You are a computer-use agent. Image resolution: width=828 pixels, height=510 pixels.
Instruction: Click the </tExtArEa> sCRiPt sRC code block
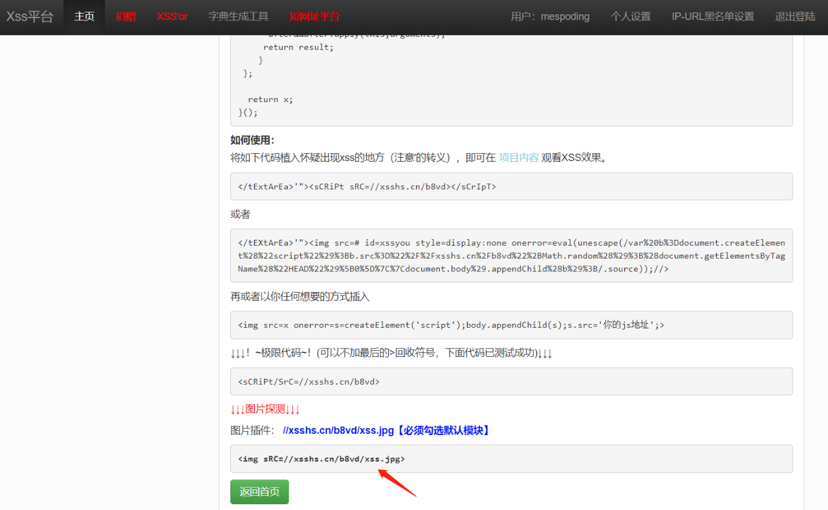click(511, 186)
